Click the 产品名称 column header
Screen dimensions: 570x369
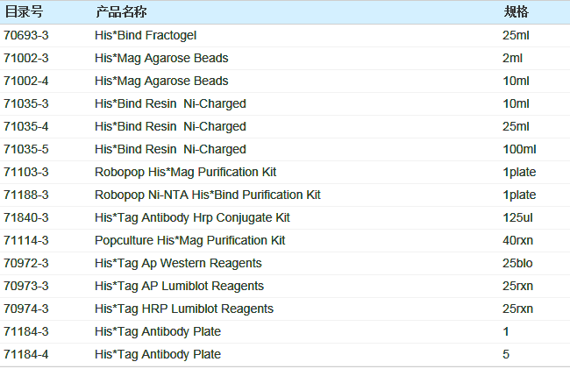click(x=121, y=12)
